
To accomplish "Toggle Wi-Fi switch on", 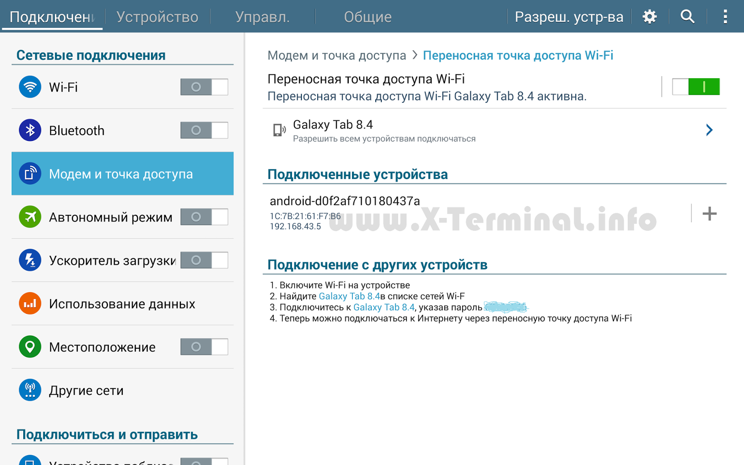I will (204, 87).
